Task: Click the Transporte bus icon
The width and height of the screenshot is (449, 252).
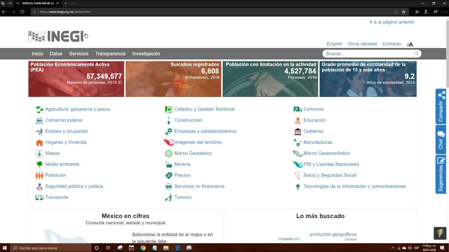Action: point(39,197)
